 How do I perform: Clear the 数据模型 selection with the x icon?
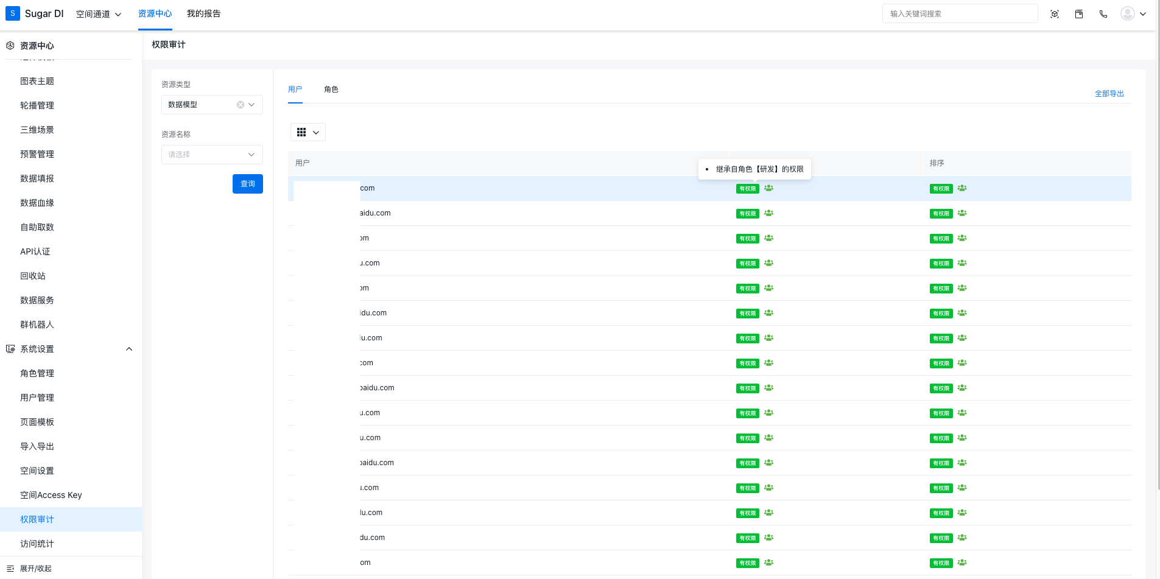pyautogui.click(x=241, y=105)
